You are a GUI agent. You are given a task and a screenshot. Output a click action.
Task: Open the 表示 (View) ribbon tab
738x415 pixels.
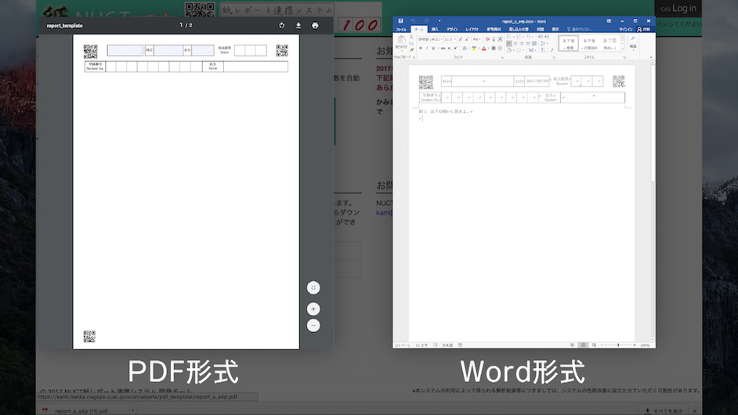point(555,30)
